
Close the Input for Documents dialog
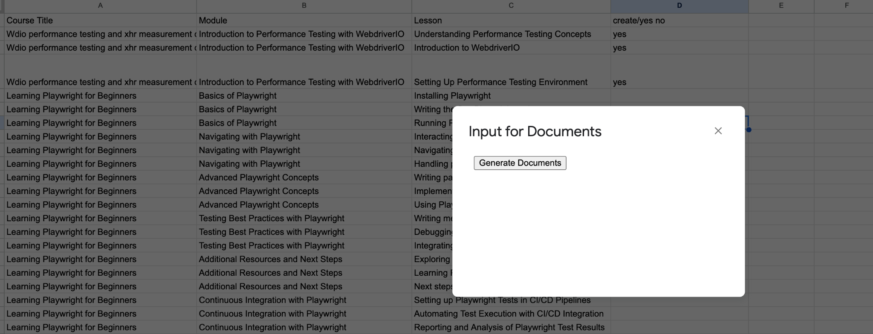click(718, 131)
